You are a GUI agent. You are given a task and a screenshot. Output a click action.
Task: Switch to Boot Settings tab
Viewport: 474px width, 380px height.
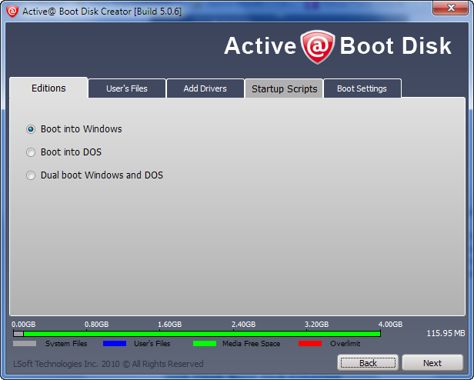click(362, 88)
